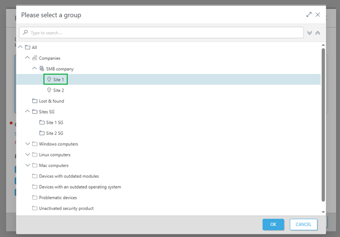340x237 pixels.
Task: Collapse the Sites SG group
Action: coord(28,111)
